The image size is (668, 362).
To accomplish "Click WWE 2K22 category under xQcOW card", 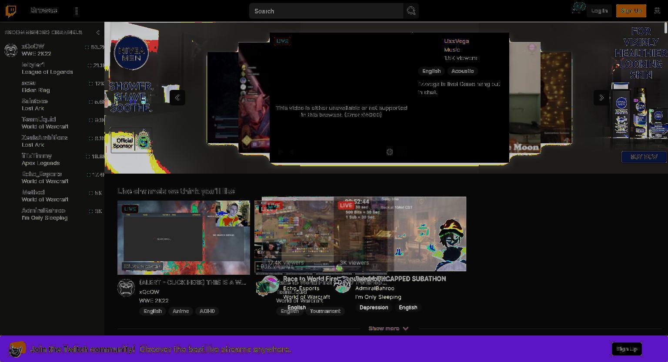I will [154, 300].
